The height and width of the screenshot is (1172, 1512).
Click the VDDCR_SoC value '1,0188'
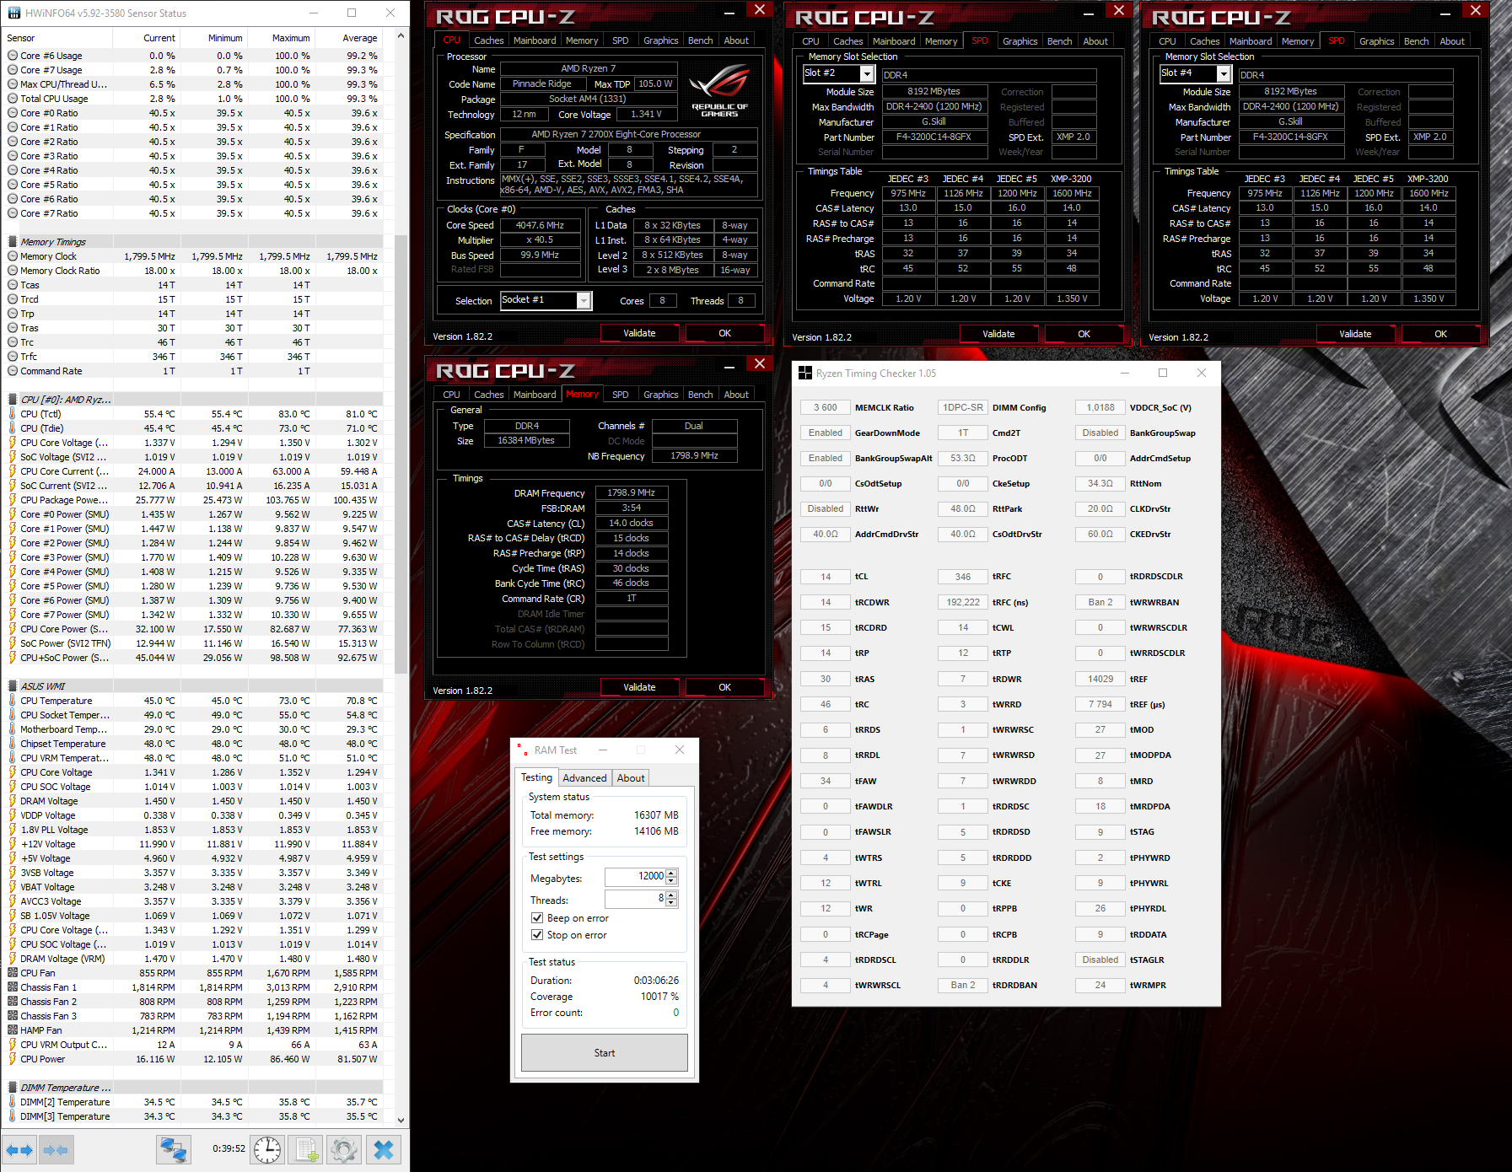point(1100,408)
